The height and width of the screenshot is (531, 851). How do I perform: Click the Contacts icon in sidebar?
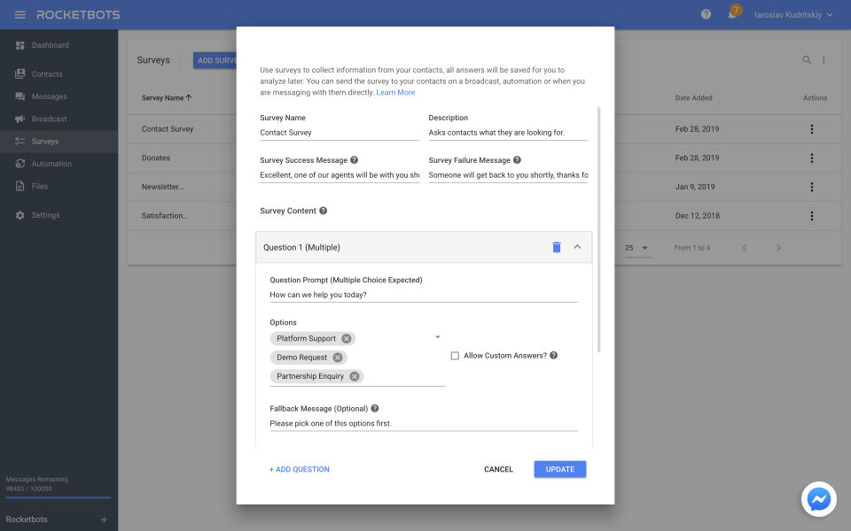click(x=20, y=73)
